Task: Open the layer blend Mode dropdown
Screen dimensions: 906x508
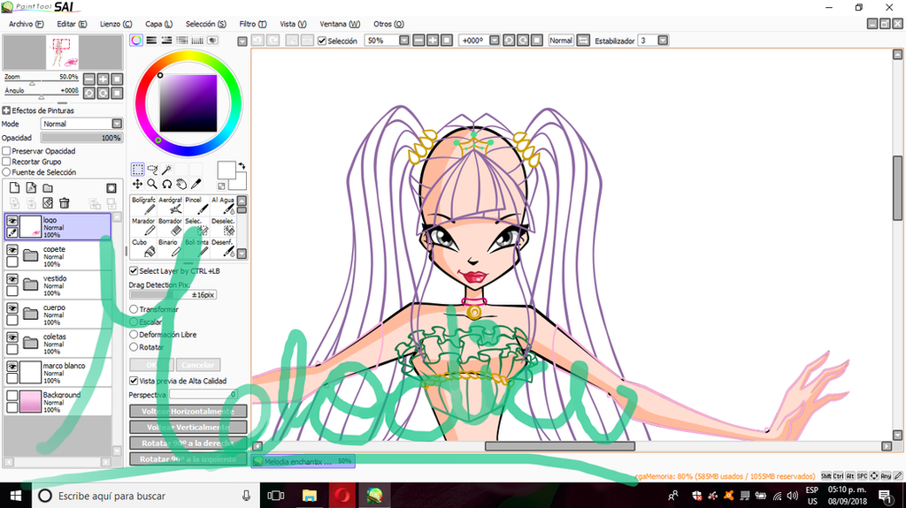Action: point(117,124)
